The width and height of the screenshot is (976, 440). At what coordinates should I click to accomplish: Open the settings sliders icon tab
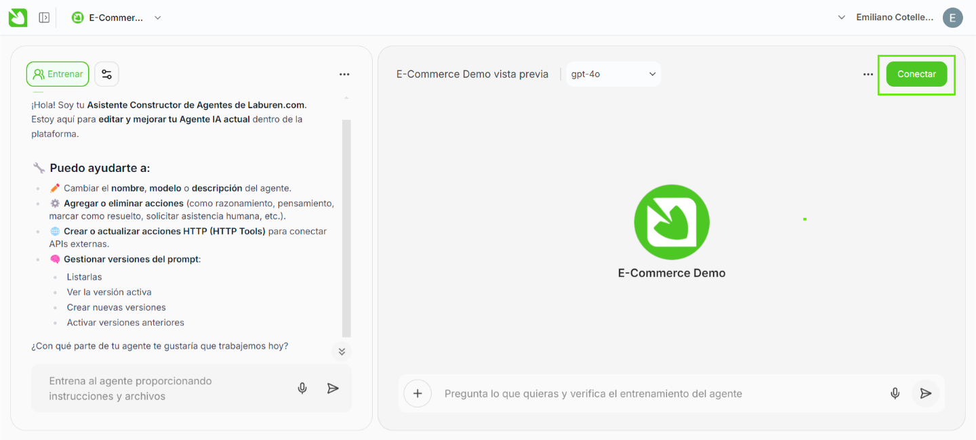click(106, 74)
